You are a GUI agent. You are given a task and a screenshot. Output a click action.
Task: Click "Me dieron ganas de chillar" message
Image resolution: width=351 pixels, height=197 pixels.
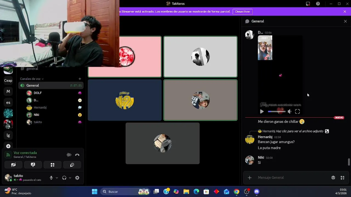point(281,121)
